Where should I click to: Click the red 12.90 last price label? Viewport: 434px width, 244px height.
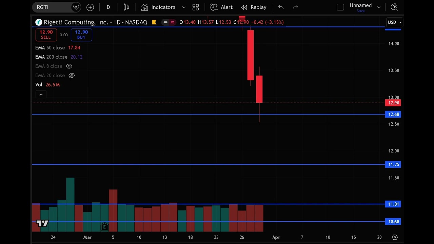click(x=393, y=103)
